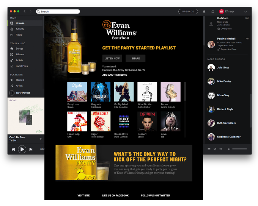Click the now playing album artwork
Image resolution: width=258 pixels, height=206 pixels.
coord(26,116)
